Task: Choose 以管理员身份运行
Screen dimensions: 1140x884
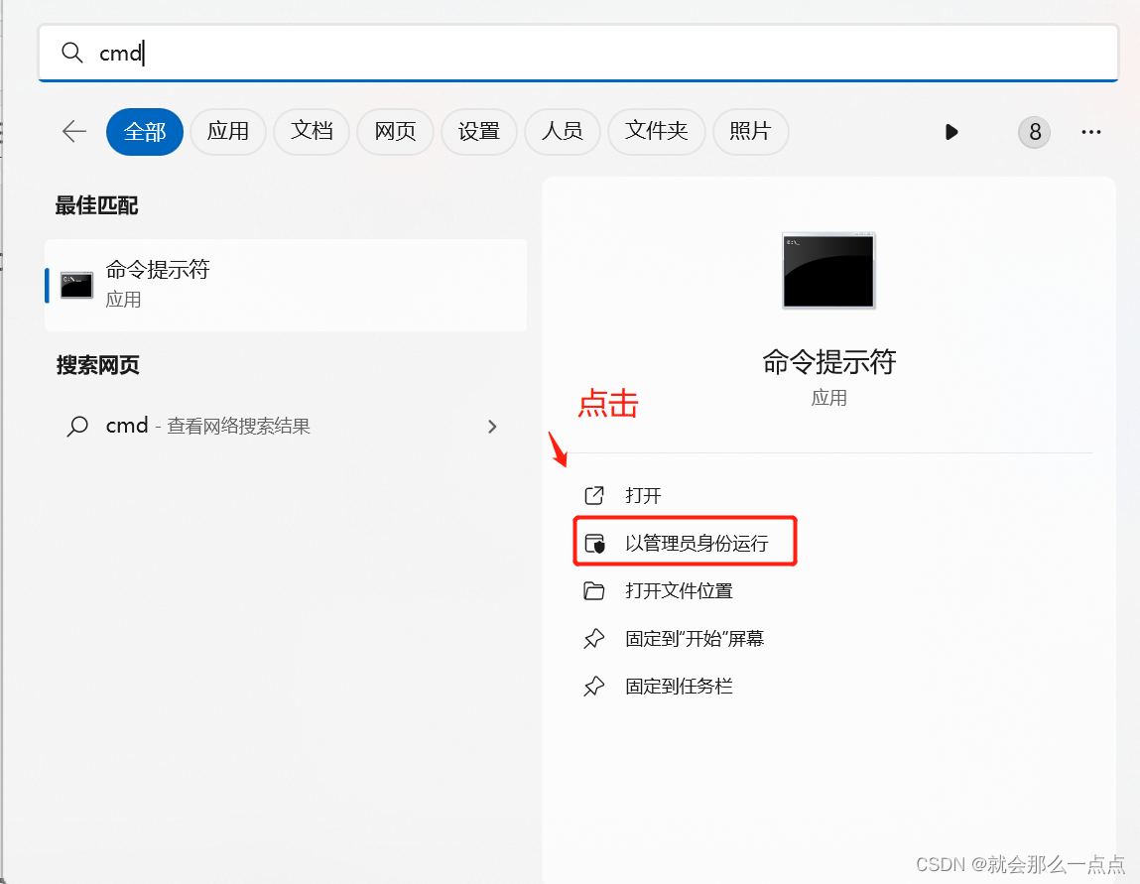Action: point(685,543)
